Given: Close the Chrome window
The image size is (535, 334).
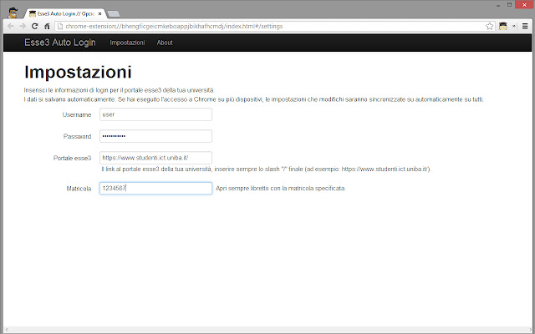Looking at the screenshot, I should coord(524,5).
